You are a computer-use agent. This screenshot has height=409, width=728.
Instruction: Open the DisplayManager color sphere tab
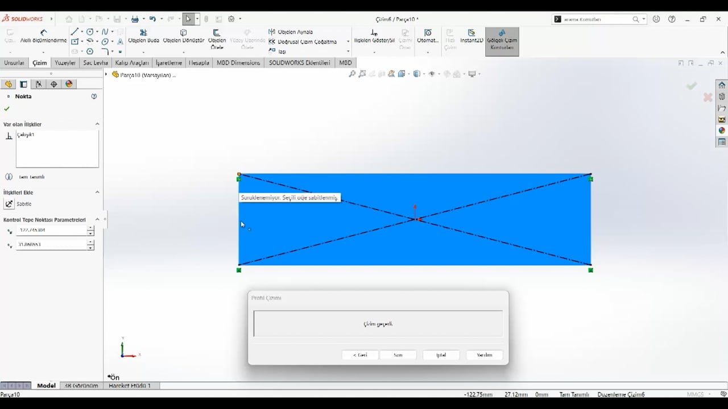click(x=69, y=84)
